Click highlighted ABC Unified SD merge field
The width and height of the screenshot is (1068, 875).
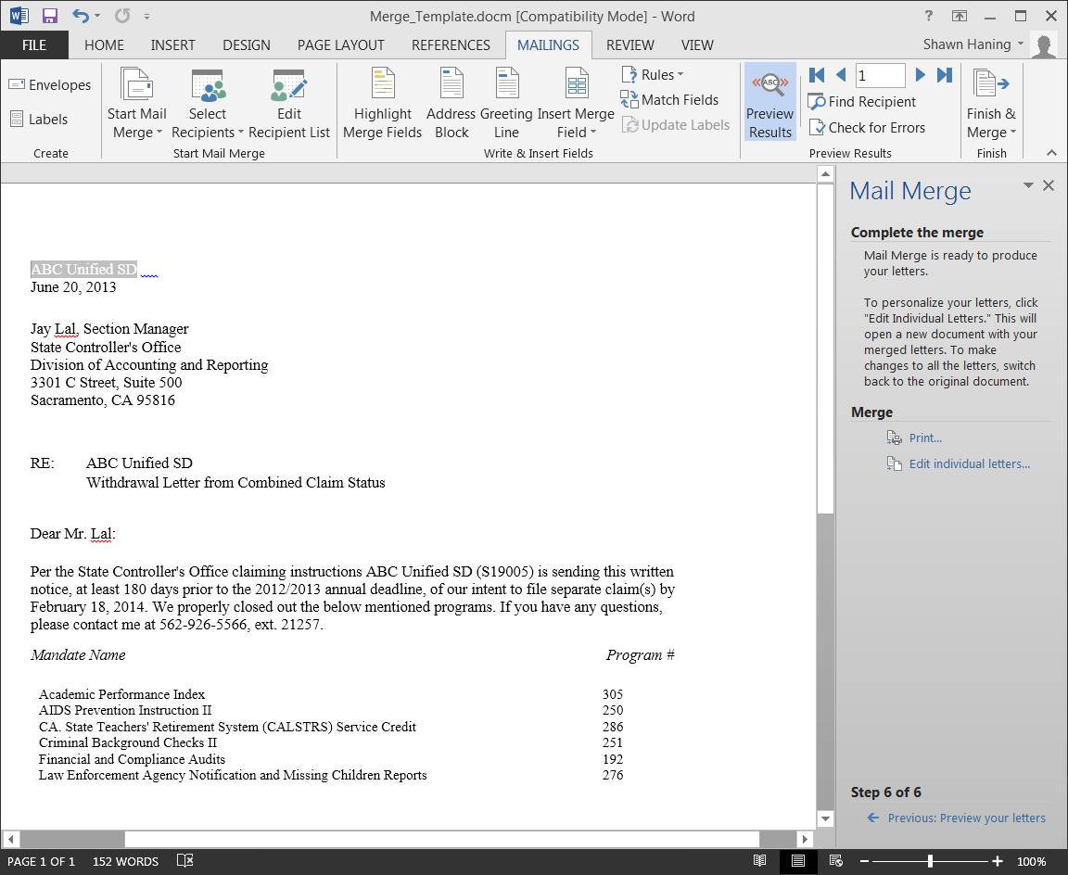pos(83,269)
